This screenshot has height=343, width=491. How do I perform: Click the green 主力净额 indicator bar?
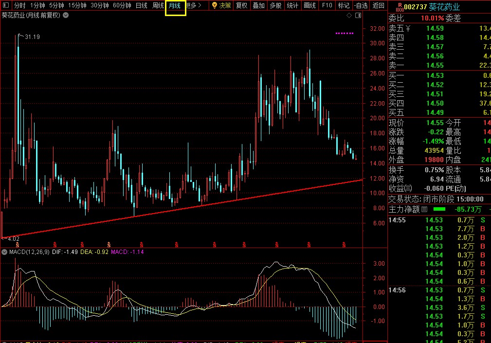tap(439, 209)
